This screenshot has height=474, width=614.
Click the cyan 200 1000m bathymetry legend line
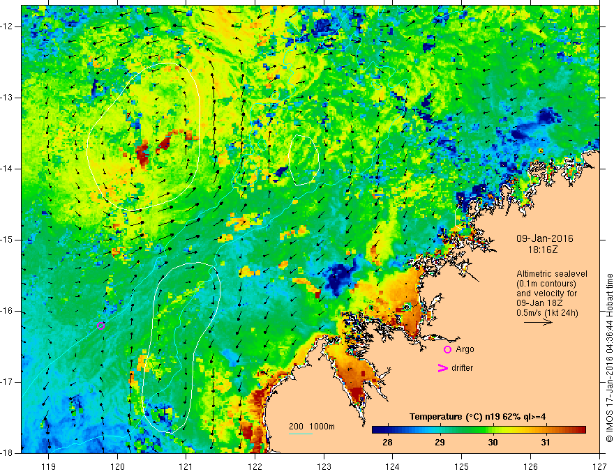point(301,434)
